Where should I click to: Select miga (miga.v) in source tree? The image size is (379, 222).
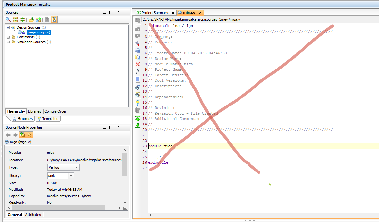coord(39,32)
